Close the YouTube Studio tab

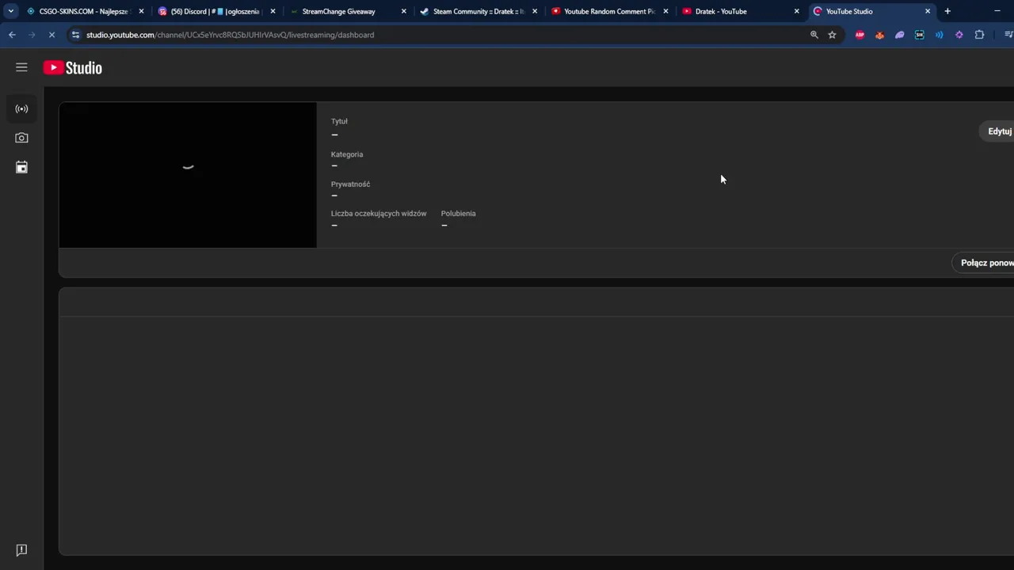click(x=928, y=11)
